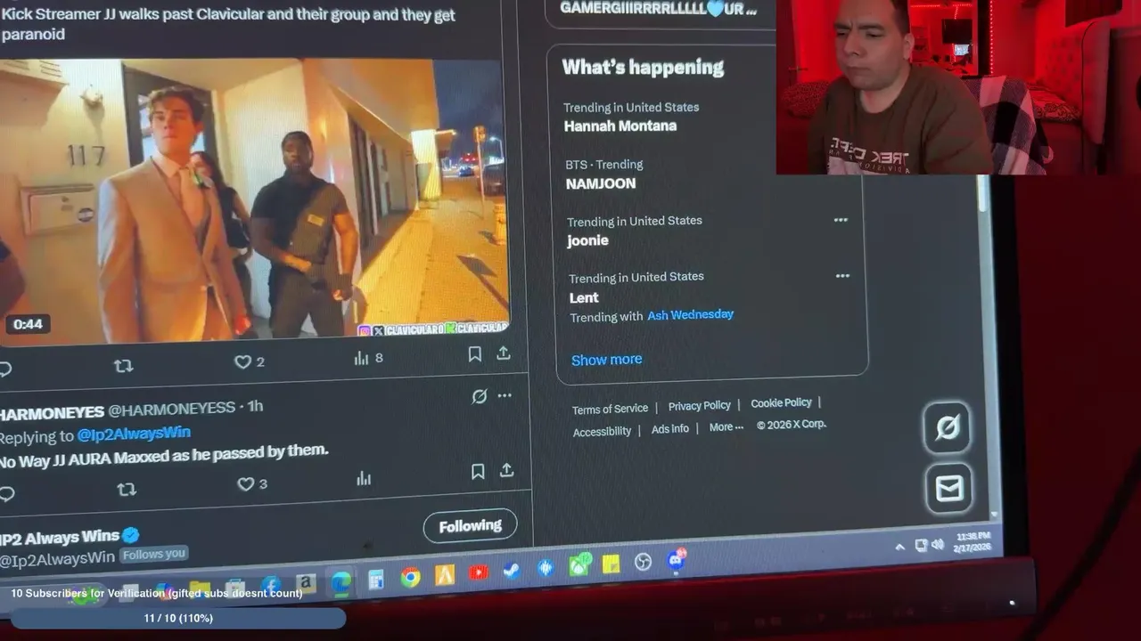Open the Lent trending topic
1141x641 pixels.
[584, 297]
